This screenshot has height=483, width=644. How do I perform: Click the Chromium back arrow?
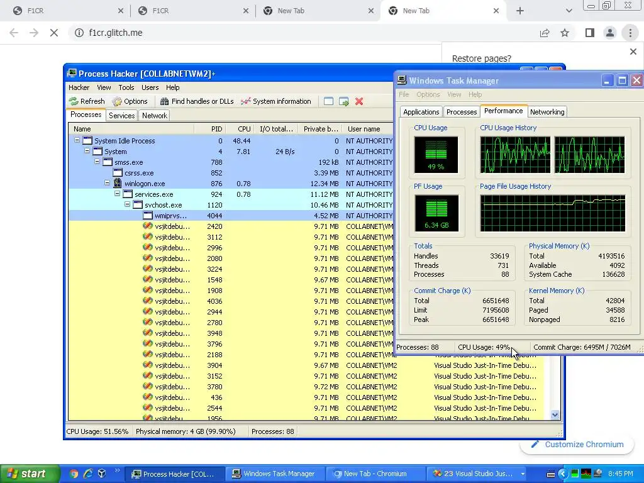coord(14,33)
